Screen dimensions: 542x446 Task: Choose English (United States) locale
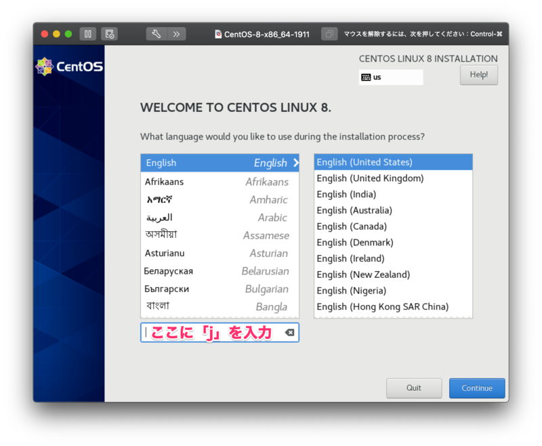tap(393, 162)
